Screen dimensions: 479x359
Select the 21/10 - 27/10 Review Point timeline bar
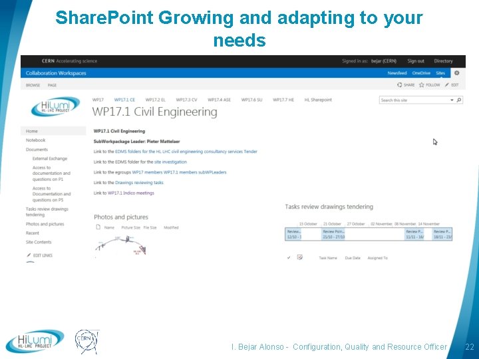tap(333, 234)
